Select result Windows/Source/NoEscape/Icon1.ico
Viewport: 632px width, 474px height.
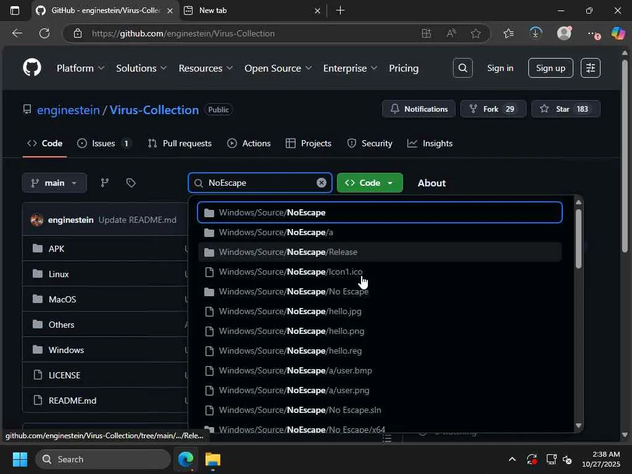click(x=380, y=272)
